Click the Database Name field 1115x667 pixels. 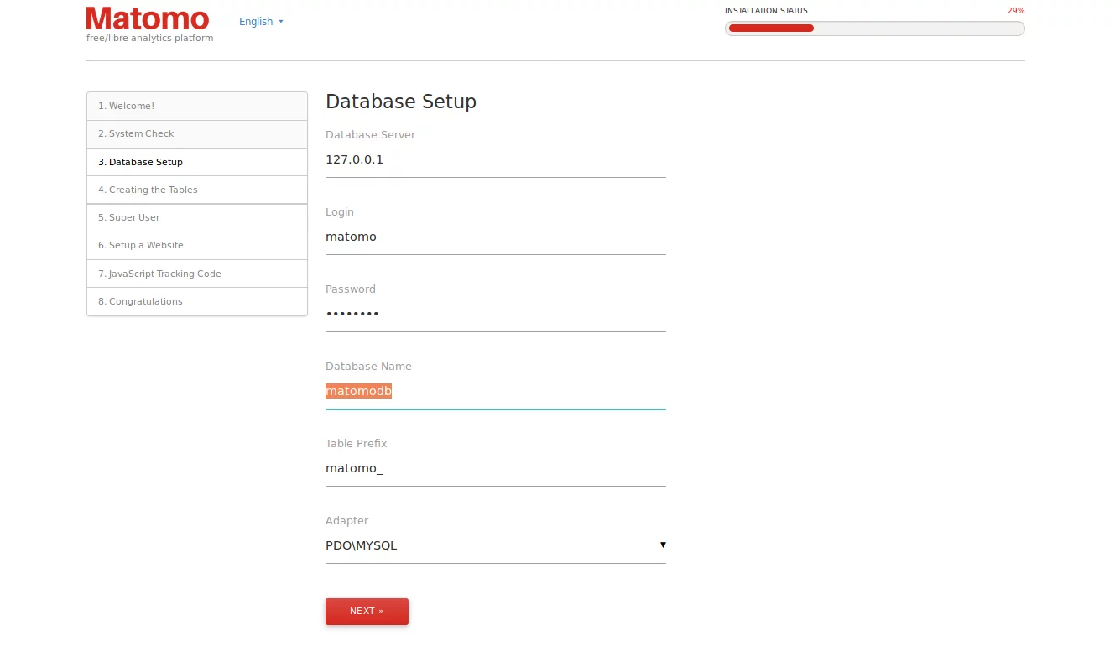[495, 392]
